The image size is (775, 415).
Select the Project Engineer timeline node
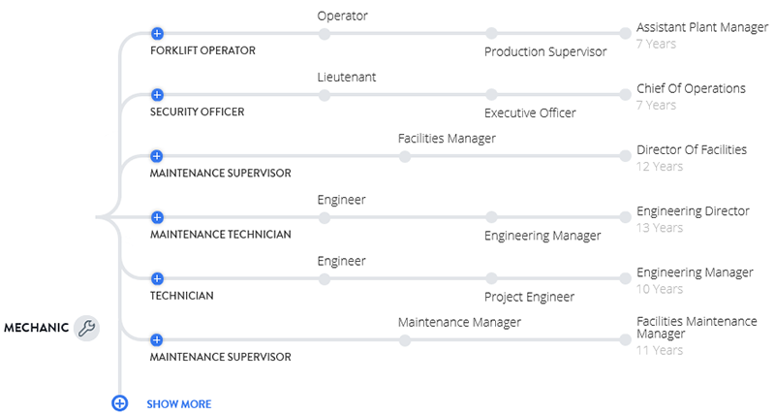pyautogui.click(x=491, y=278)
